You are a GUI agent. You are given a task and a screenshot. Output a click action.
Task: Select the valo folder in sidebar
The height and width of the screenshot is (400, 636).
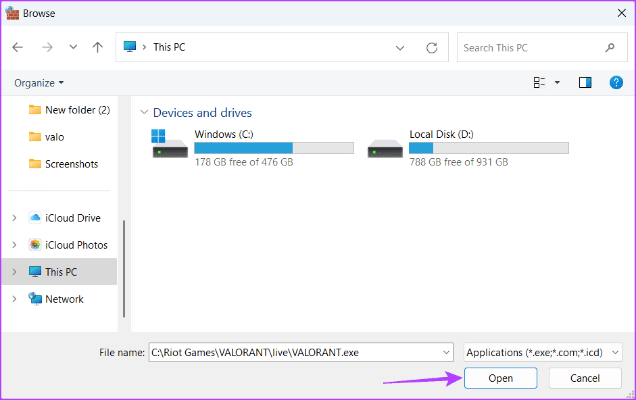(47, 137)
